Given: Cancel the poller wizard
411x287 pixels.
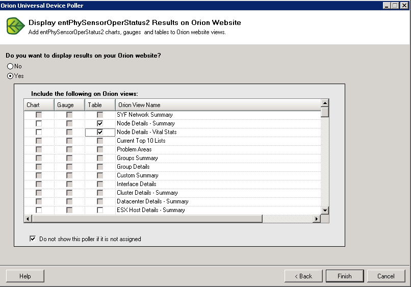Looking at the screenshot, I should click(x=386, y=276).
